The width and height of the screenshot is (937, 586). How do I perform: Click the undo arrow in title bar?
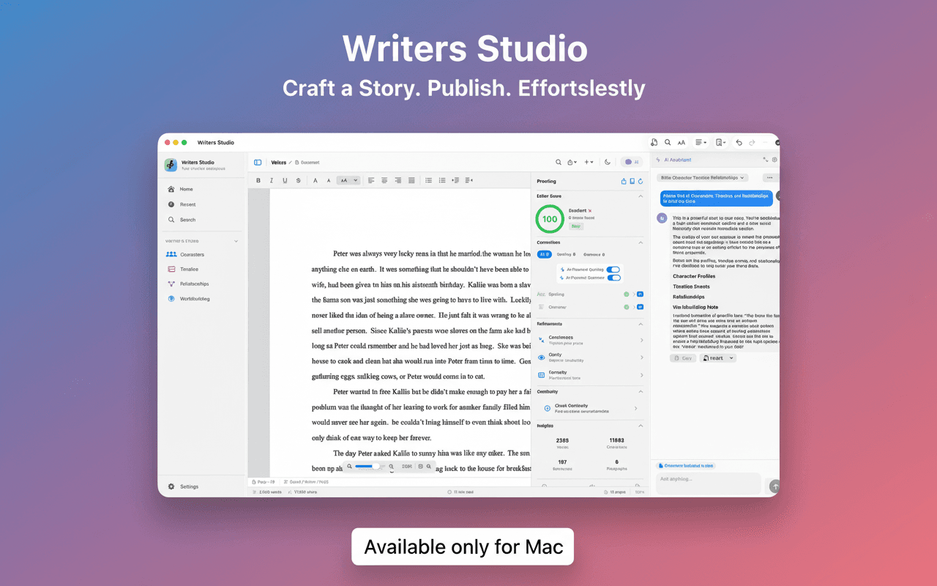(x=739, y=143)
